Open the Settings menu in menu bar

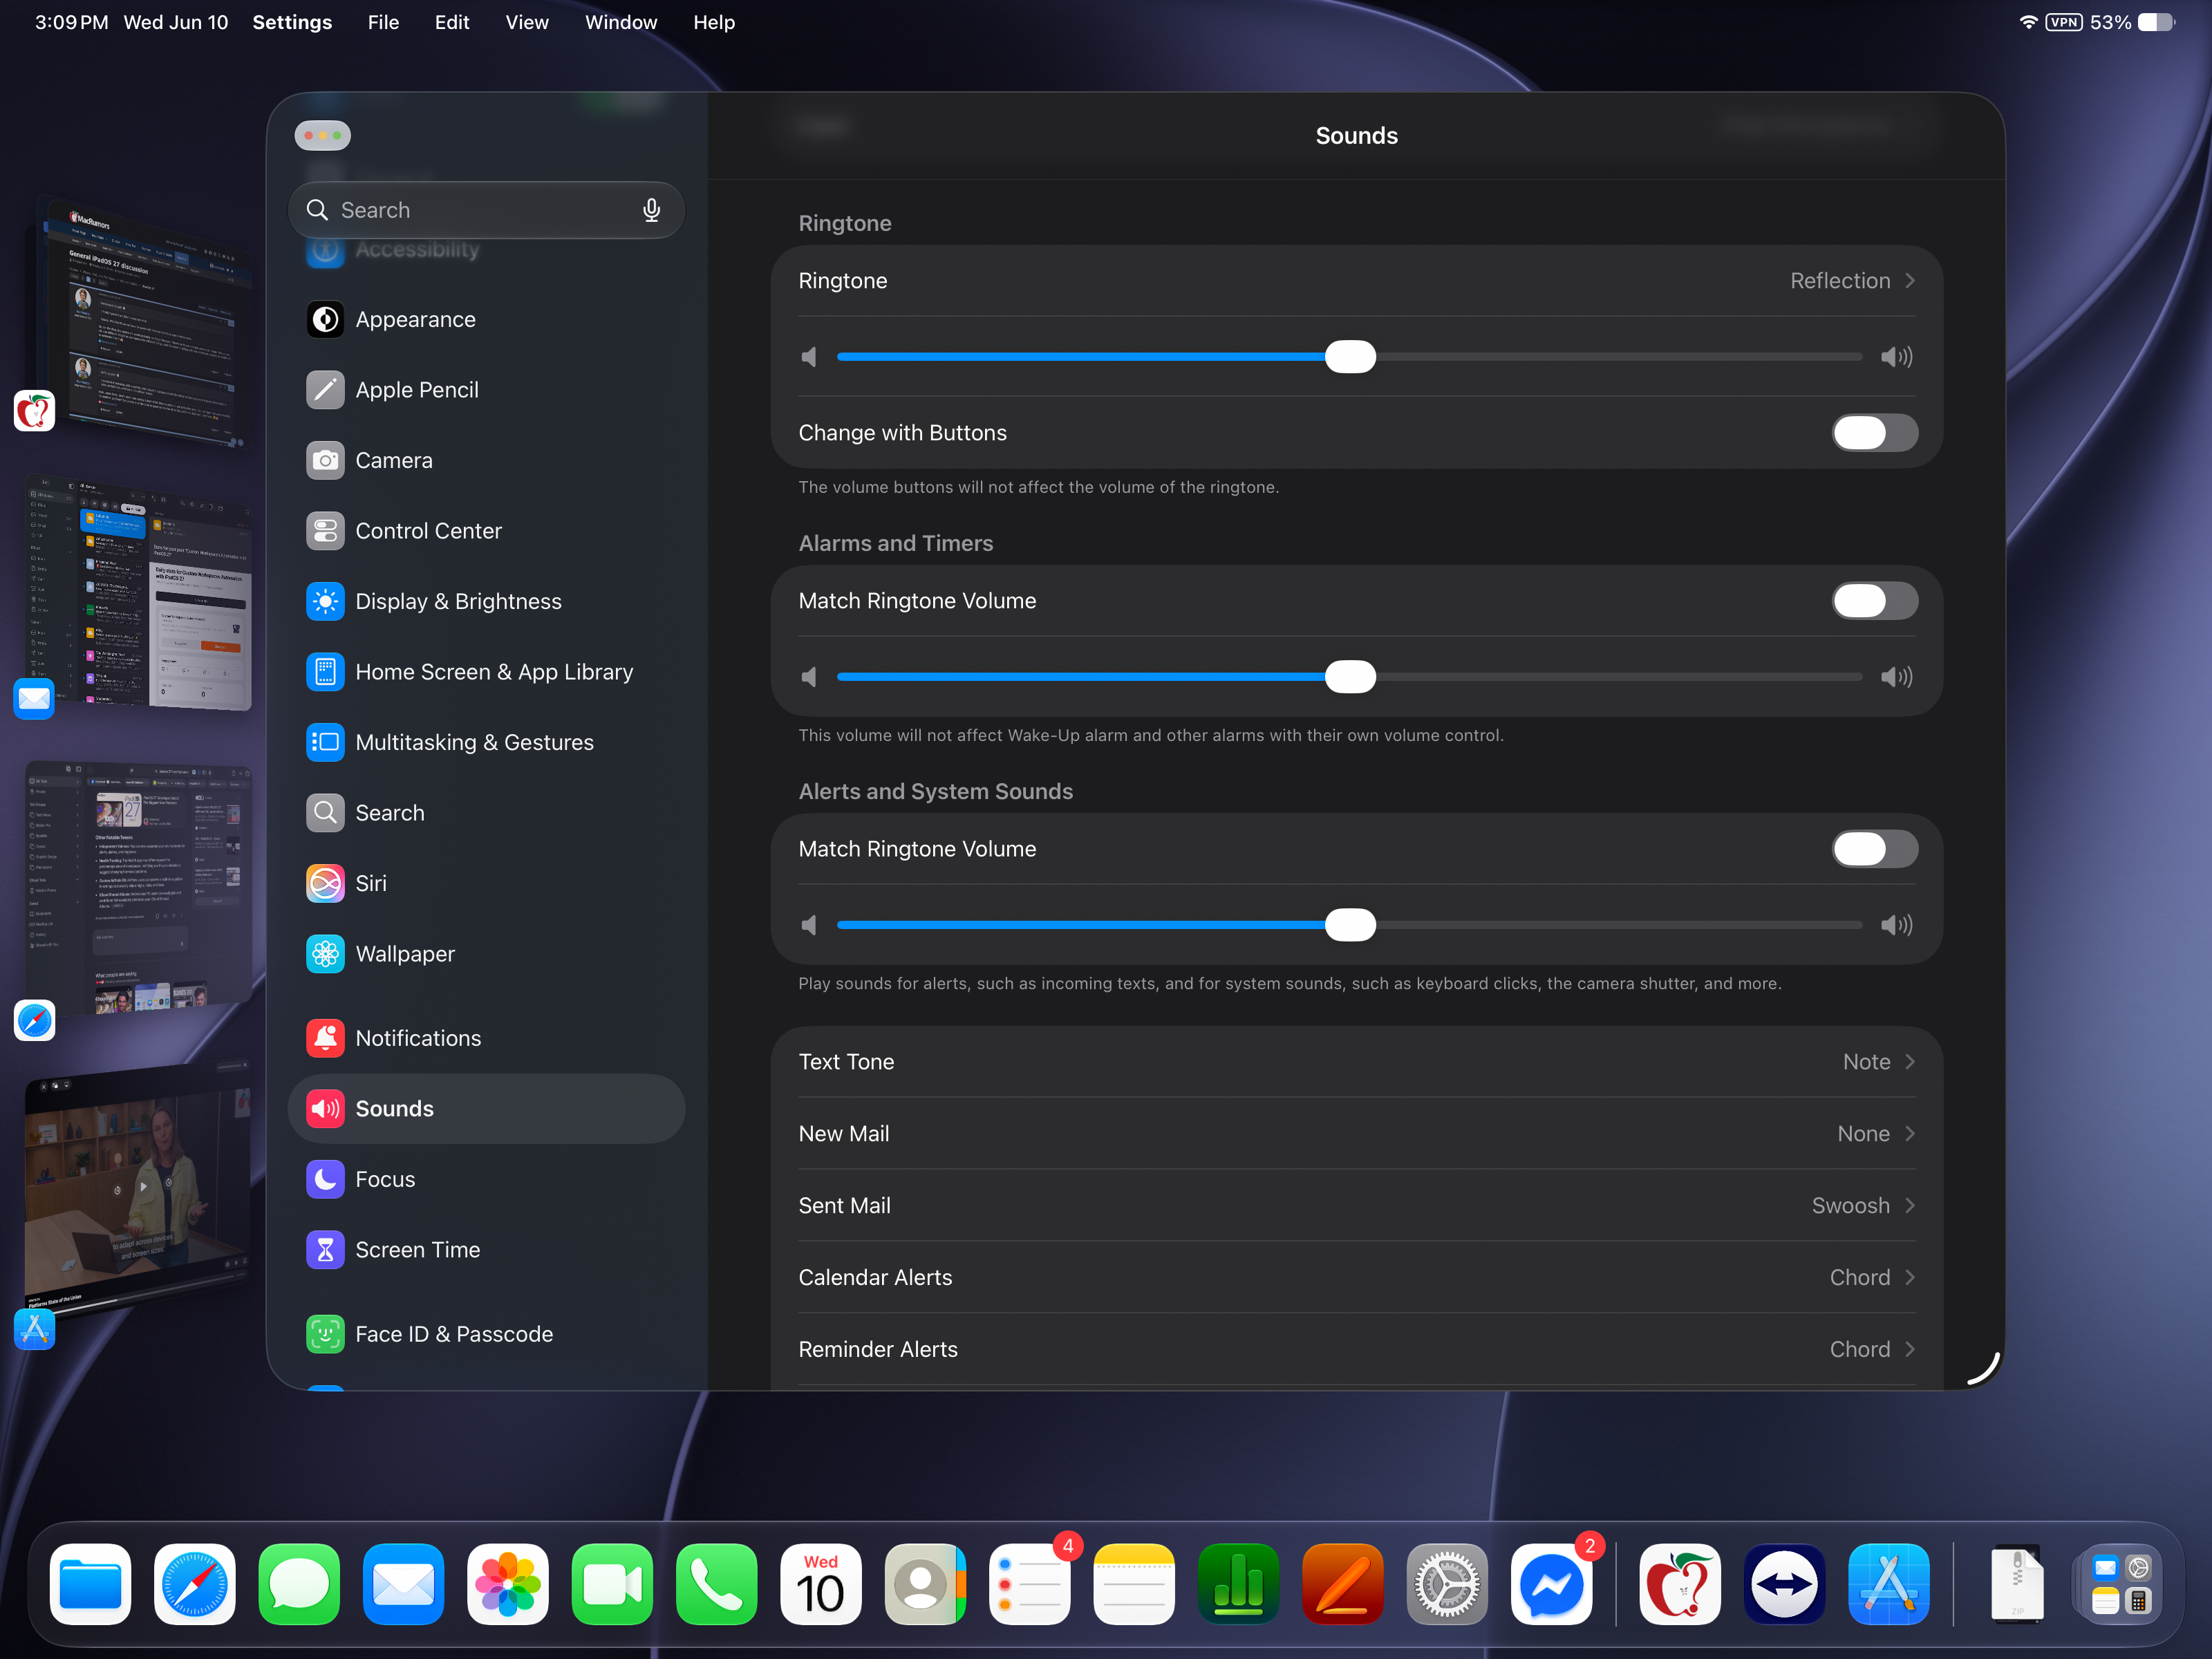pyautogui.click(x=292, y=22)
